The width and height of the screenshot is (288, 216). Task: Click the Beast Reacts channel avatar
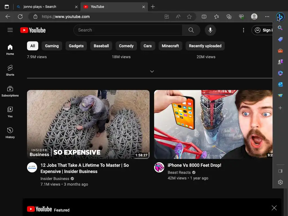[159, 167]
